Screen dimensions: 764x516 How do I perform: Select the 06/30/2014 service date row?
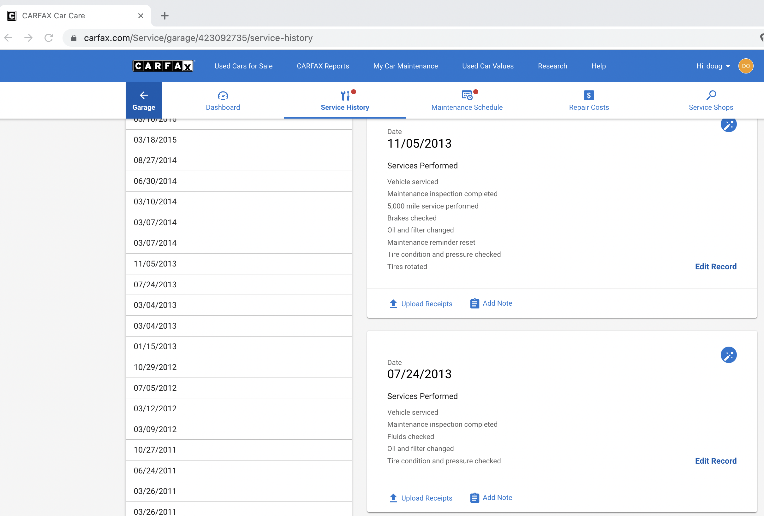pos(239,181)
